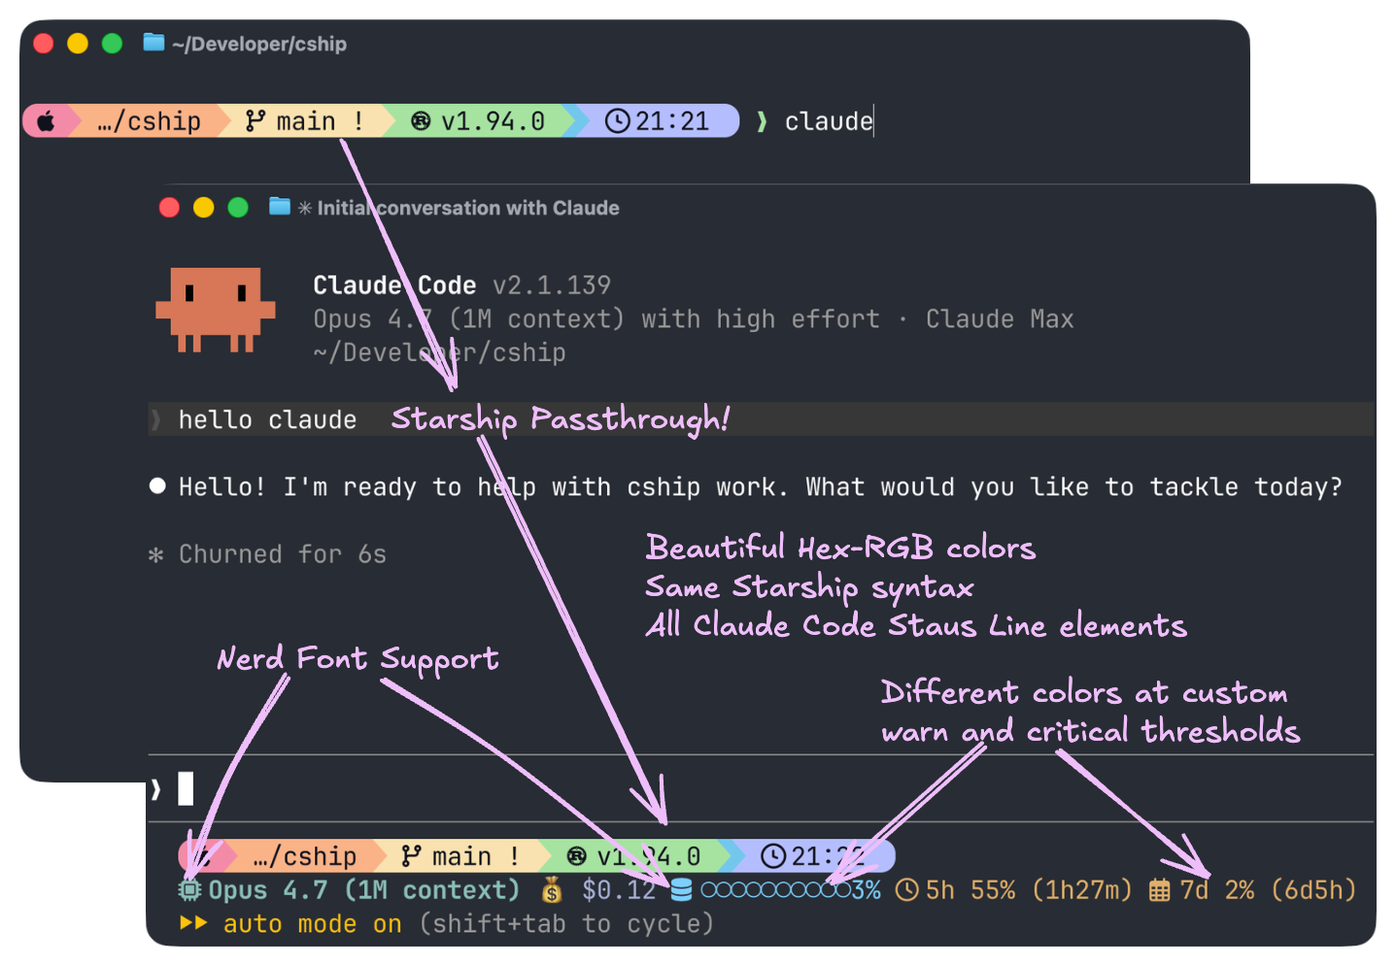Click the "7d 2% (6d5h)" usage entry
This screenshot has width=1396, height=965.
pos(1268,890)
